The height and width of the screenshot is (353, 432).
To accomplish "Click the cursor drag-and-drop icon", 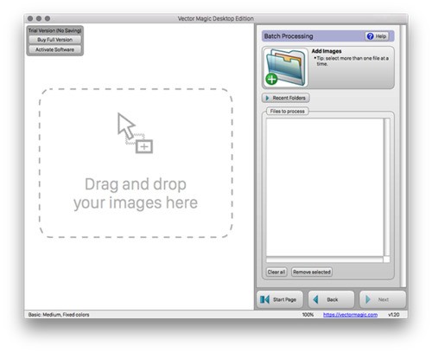I will click(x=135, y=133).
